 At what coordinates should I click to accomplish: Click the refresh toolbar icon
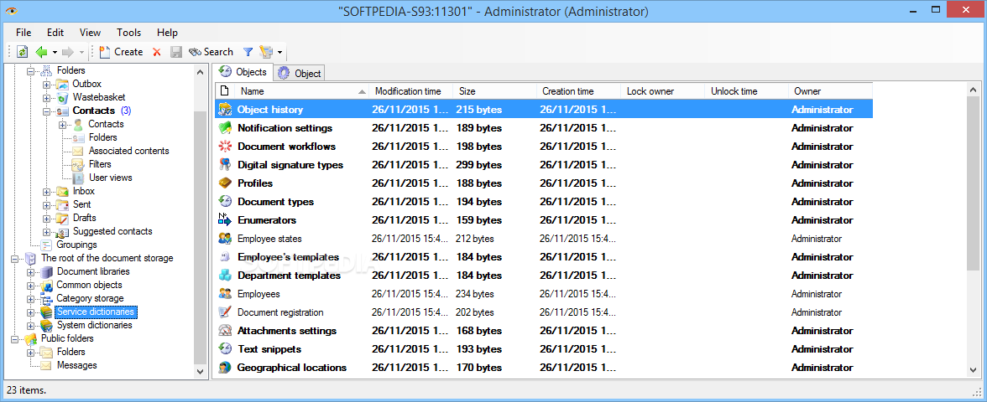click(x=22, y=52)
